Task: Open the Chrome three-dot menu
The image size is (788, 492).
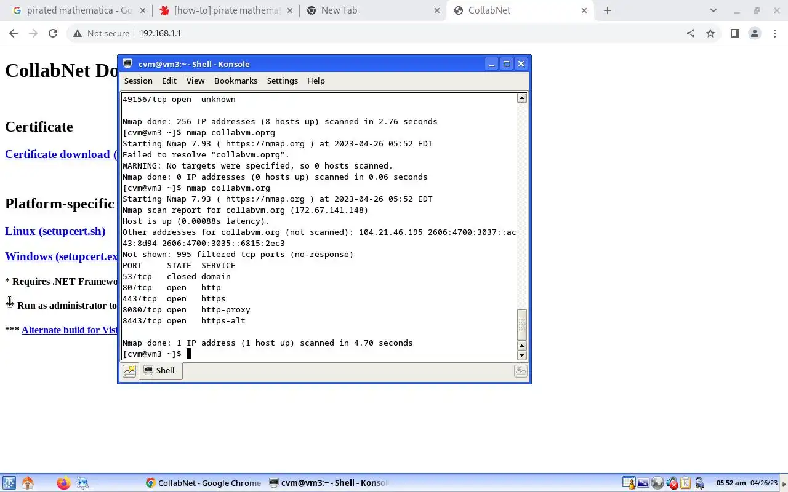Action: [x=774, y=33]
